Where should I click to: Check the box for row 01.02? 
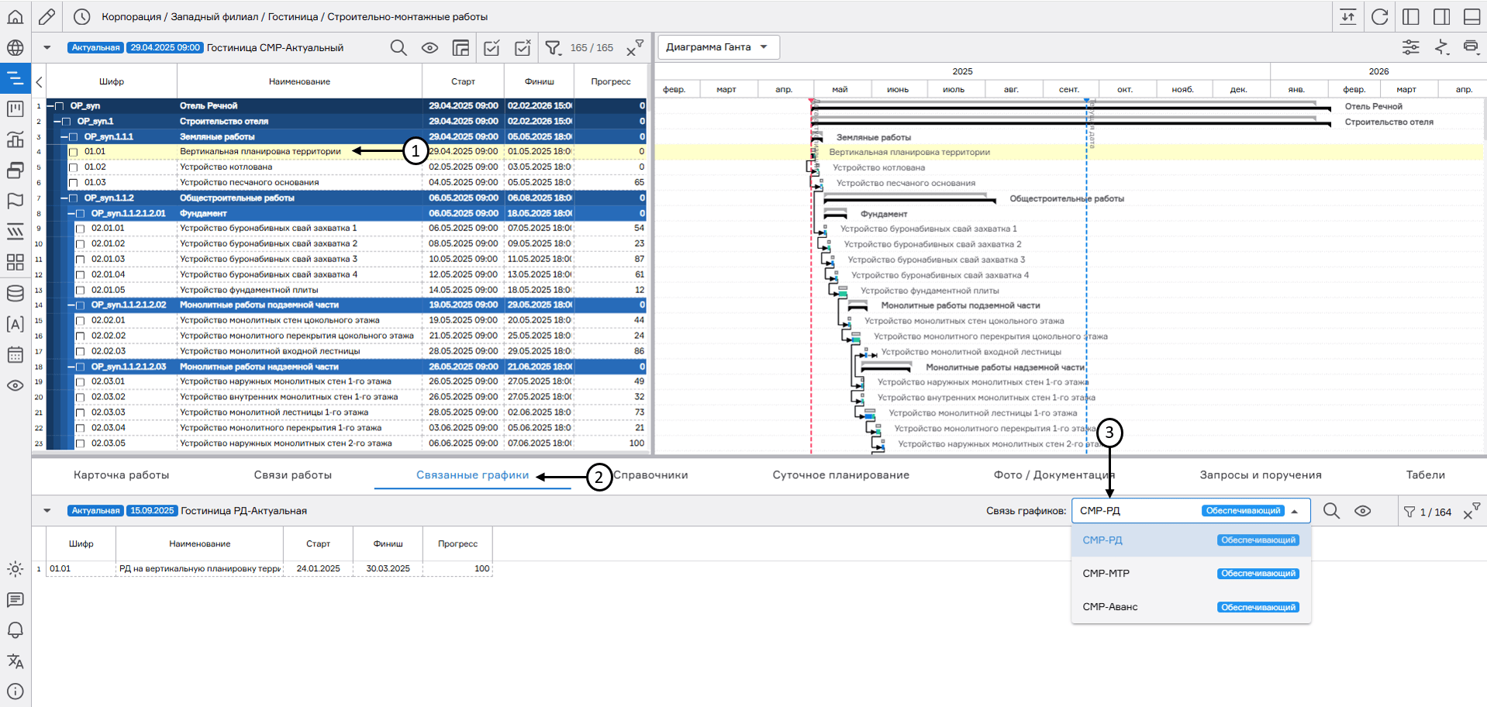coord(74,167)
